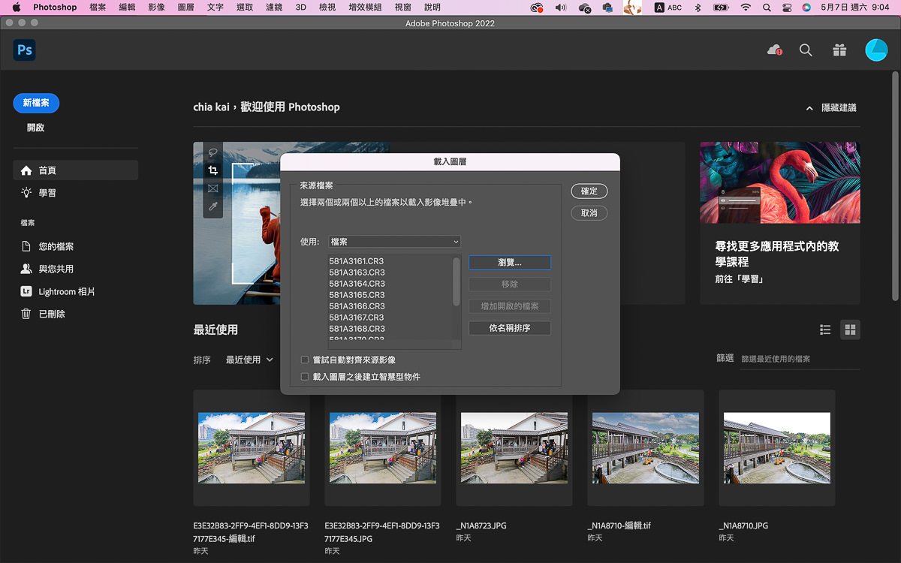Image resolution: width=901 pixels, height=563 pixels.
Task: Collapse suggestions with 隱藏建議
Action: [x=831, y=108]
